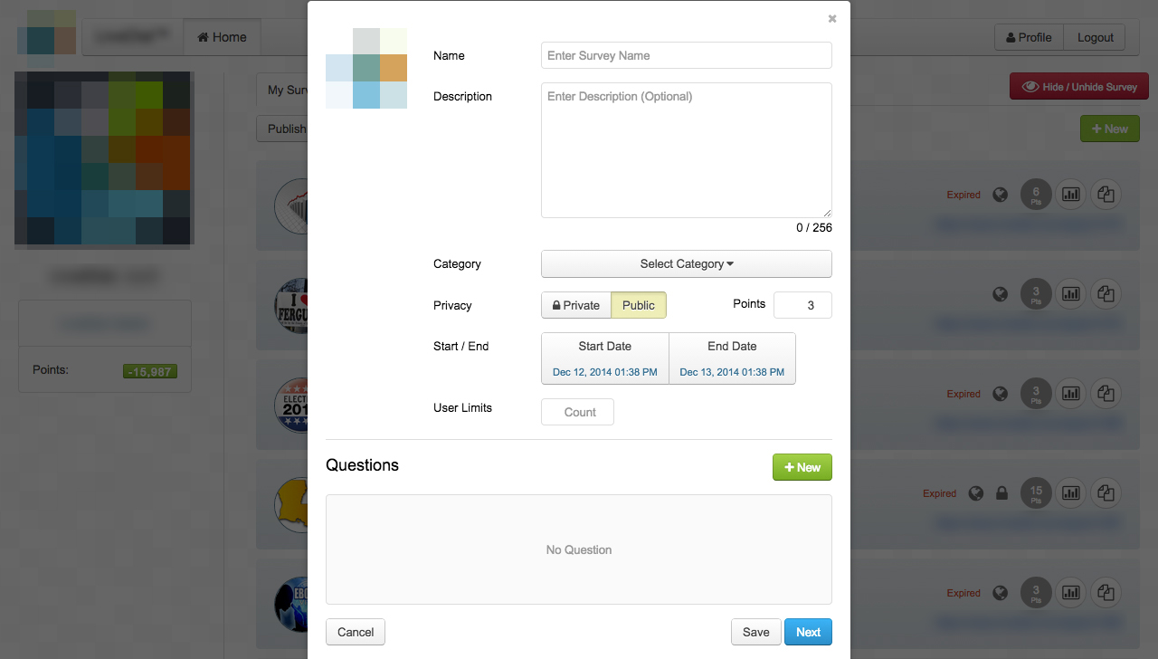Toggle Hide / Unhide Survey
The image size is (1158, 659).
(1079, 87)
